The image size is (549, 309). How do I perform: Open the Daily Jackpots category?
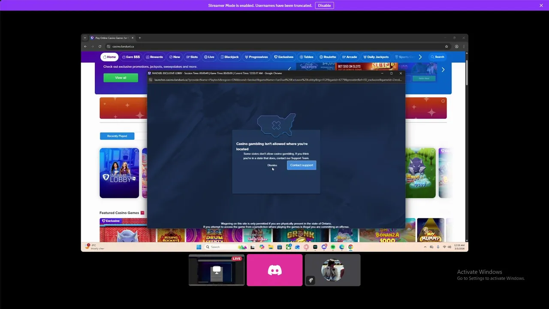[x=376, y=57]
